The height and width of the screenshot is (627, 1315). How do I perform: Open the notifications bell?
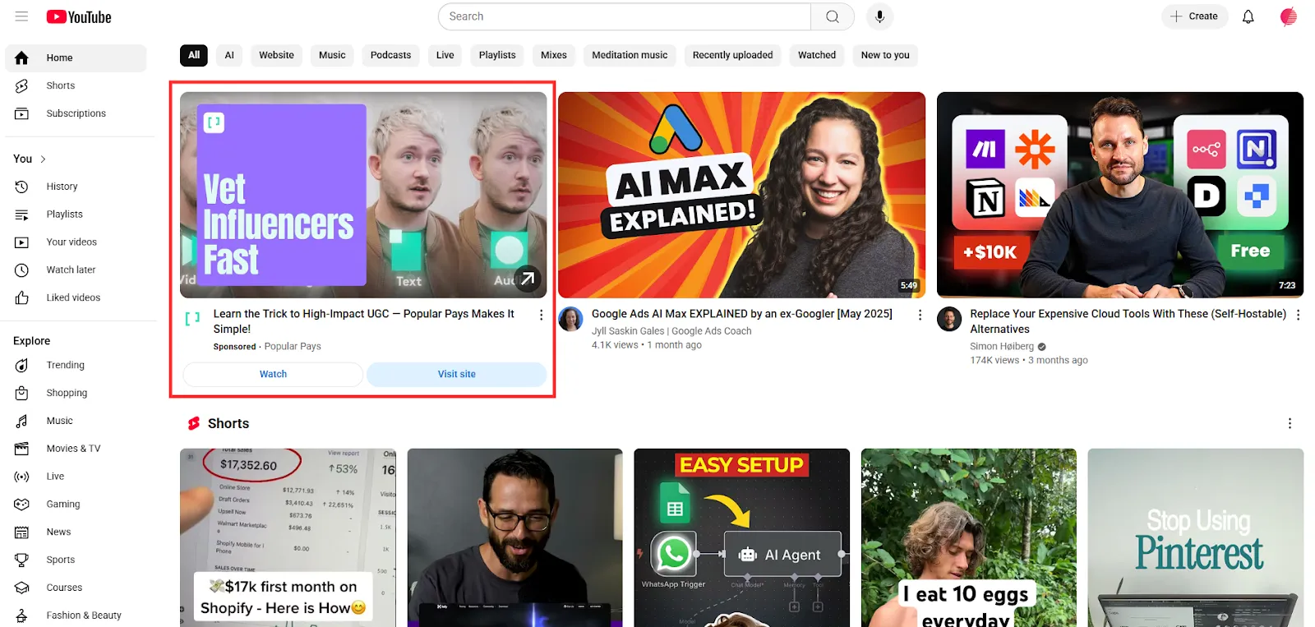pyautogui.click(x=1248, y=16)
